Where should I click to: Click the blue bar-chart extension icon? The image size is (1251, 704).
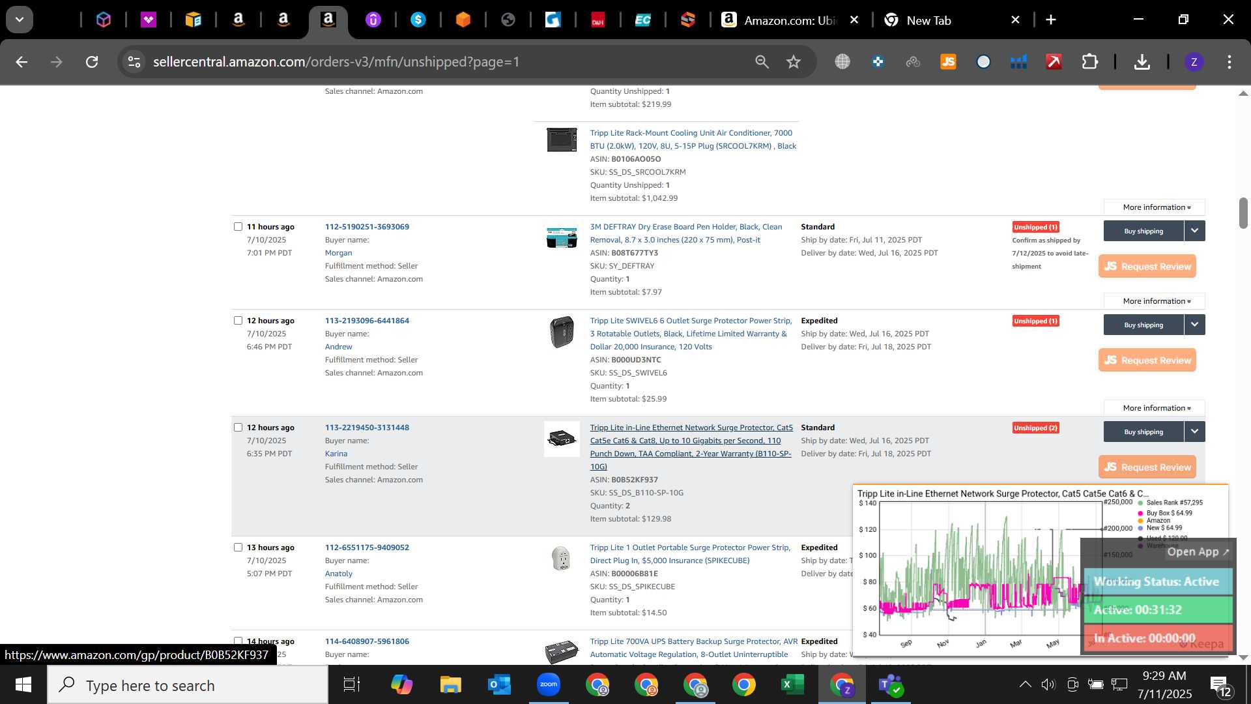pos(1018,62)
